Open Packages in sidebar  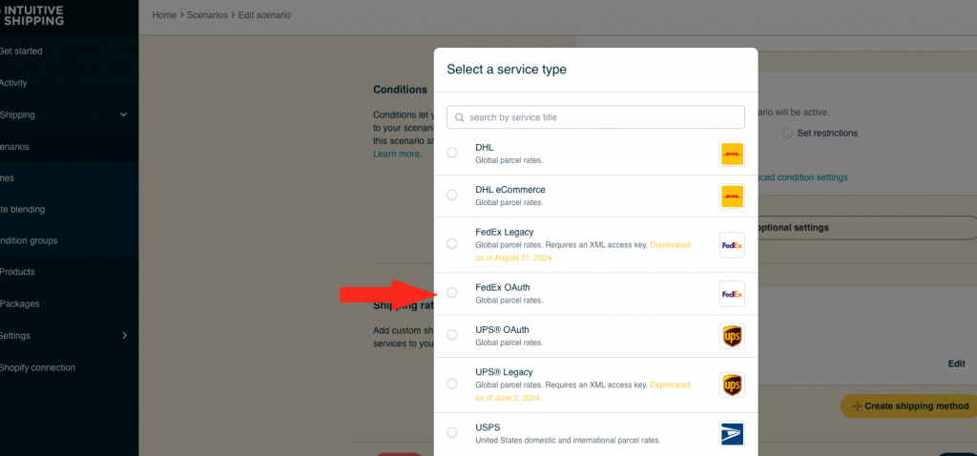[x=19, y=304]
